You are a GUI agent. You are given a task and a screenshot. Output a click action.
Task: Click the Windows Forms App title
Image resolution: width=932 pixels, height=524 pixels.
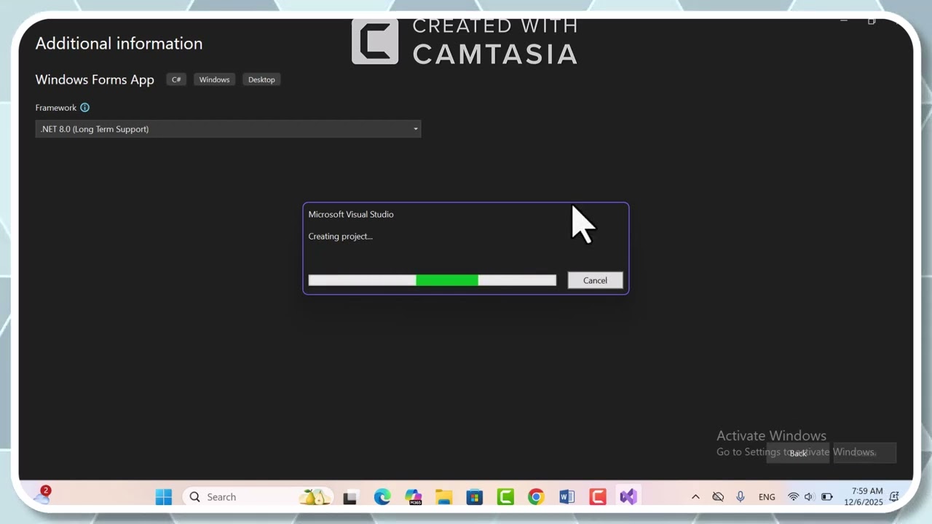95,79
